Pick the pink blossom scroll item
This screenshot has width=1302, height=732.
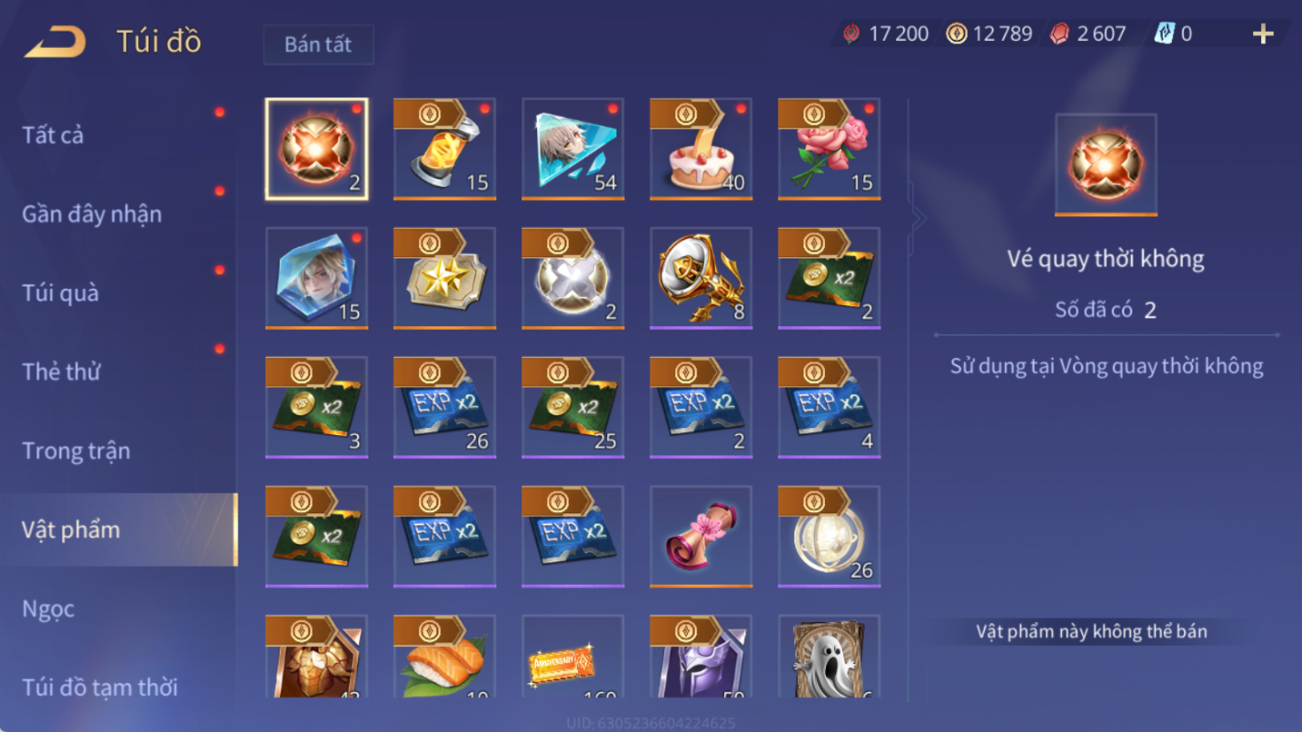tap(701, 536)
